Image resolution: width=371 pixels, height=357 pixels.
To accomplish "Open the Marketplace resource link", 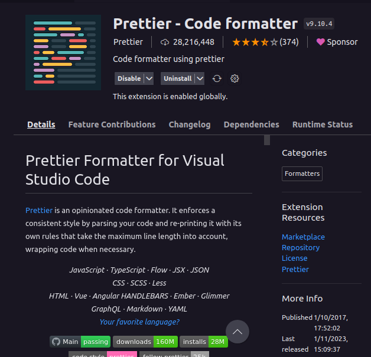I will coord(303,237).
